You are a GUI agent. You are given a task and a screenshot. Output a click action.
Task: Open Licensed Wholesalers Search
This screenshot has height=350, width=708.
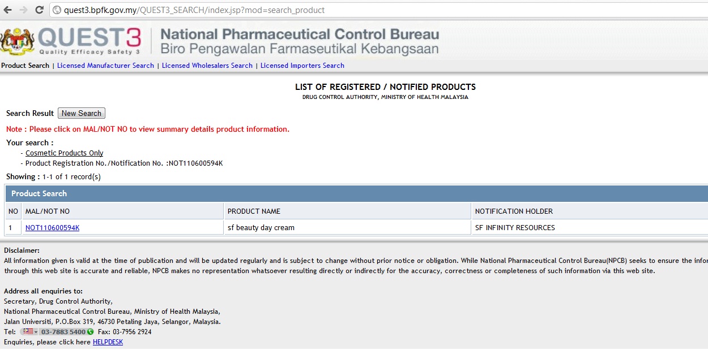(207, 66)
